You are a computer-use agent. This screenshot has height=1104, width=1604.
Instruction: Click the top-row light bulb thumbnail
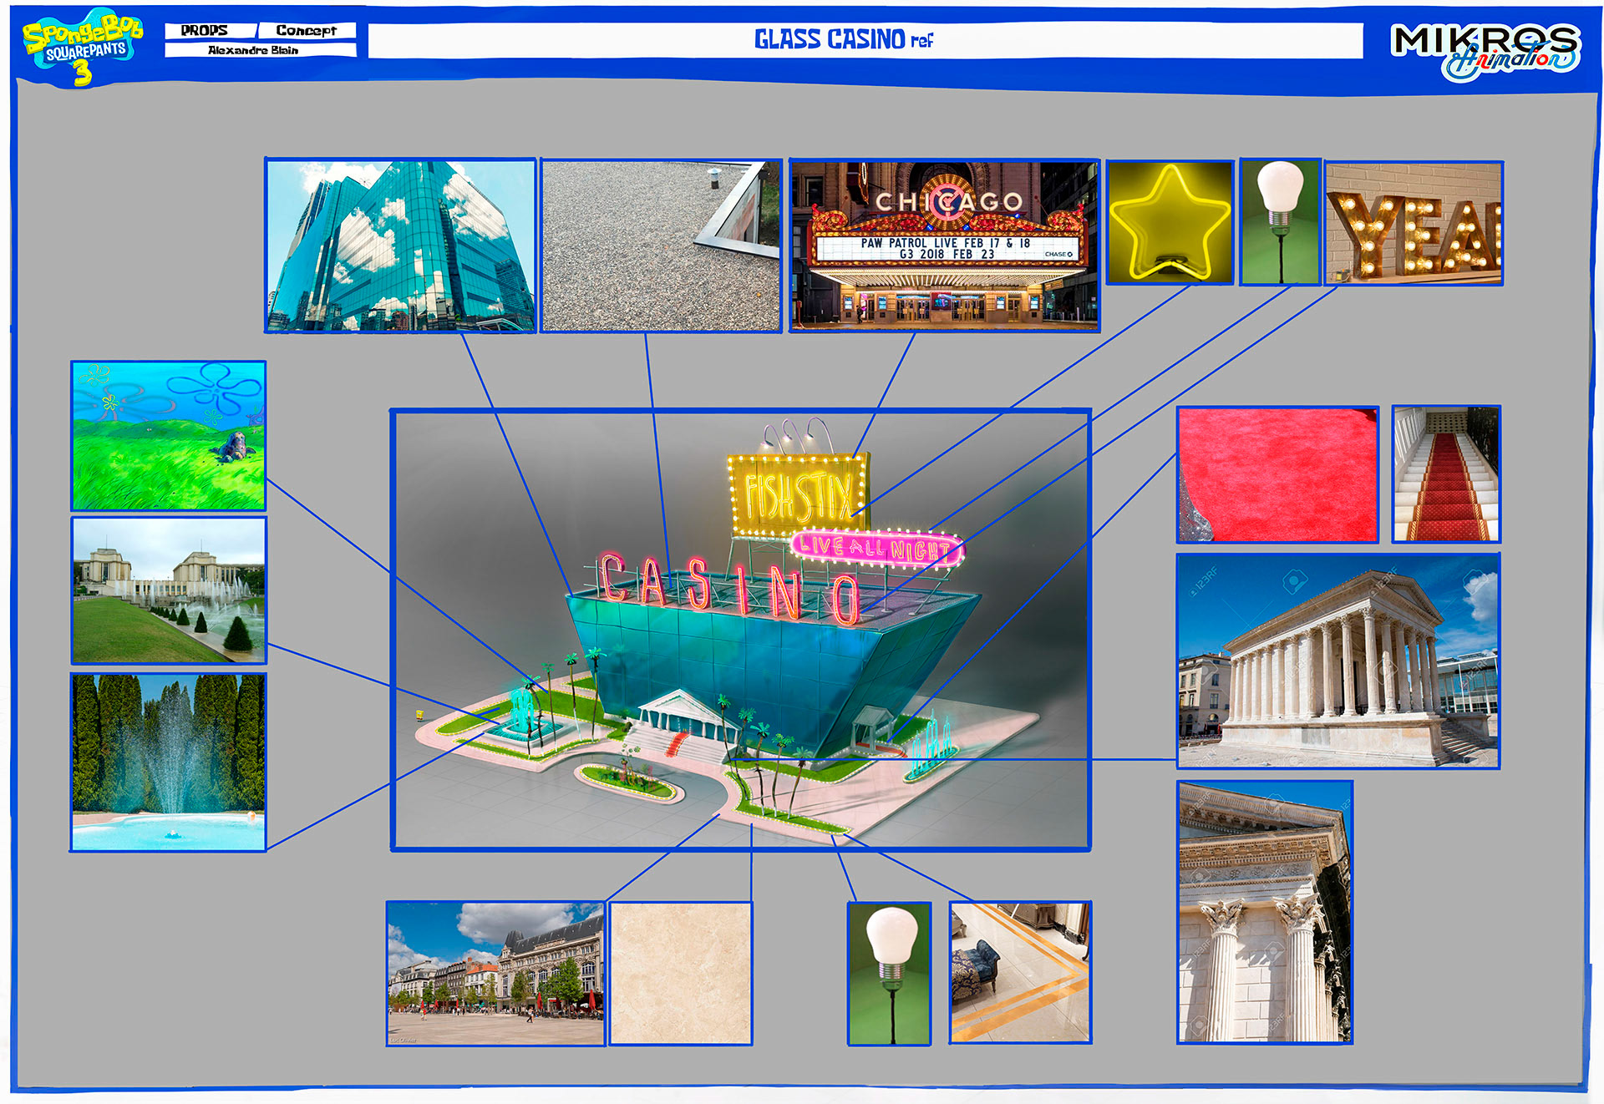(1280, 222)
